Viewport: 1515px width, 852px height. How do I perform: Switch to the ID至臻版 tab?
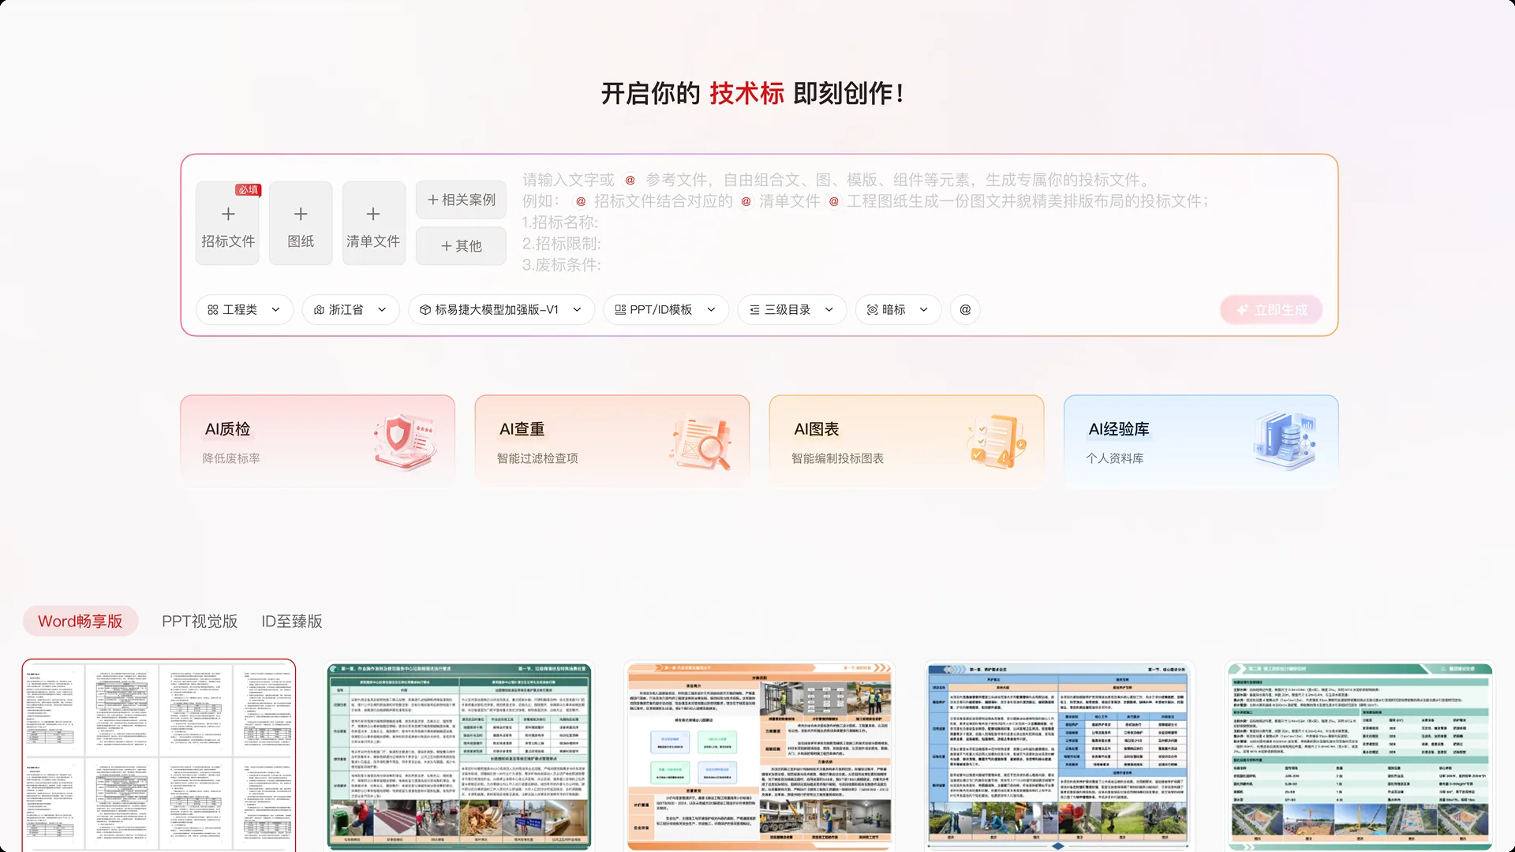(292, 621)
